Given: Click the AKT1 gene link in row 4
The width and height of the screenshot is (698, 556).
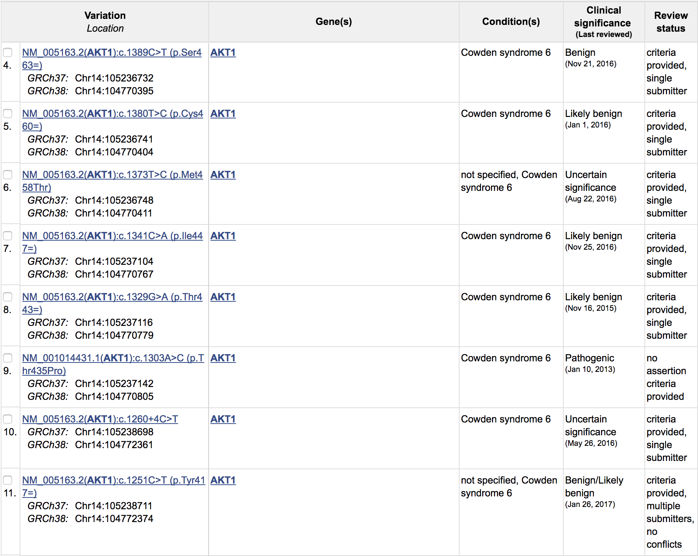Looking at the screenshot, I should pos(223,52).
